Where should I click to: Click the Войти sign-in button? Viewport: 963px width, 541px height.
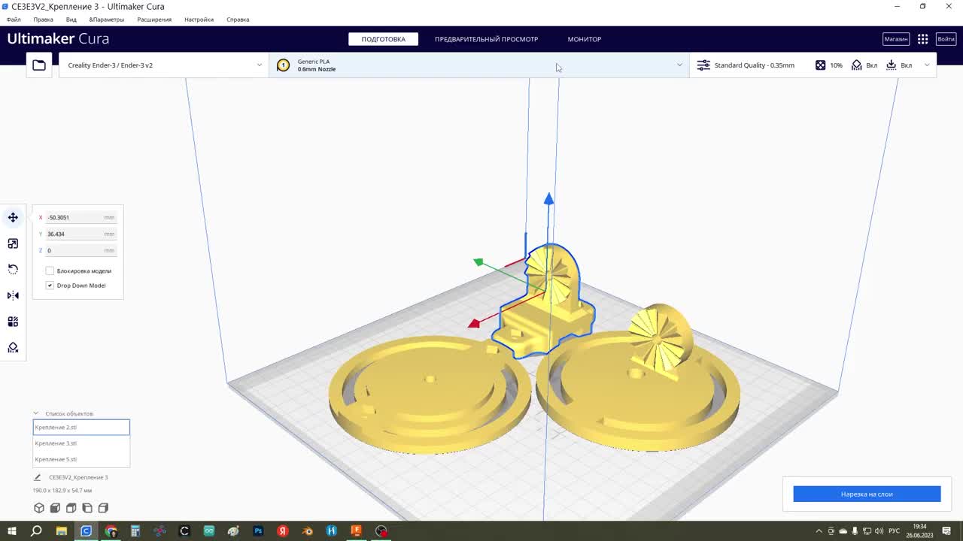[x=946, y=39]
